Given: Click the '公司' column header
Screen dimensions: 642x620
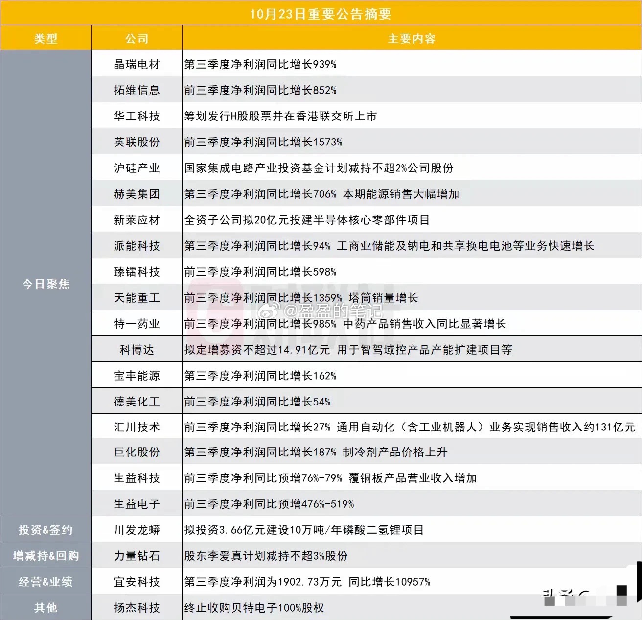Looking at the screenshot, I should click(137, 39).
